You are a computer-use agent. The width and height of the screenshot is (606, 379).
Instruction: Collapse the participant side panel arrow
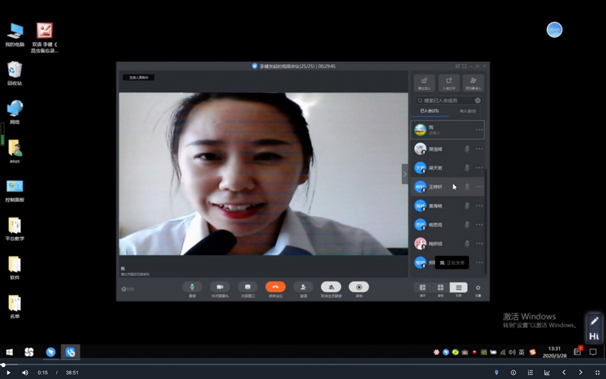pyautogui.click(x=405, y=174)
